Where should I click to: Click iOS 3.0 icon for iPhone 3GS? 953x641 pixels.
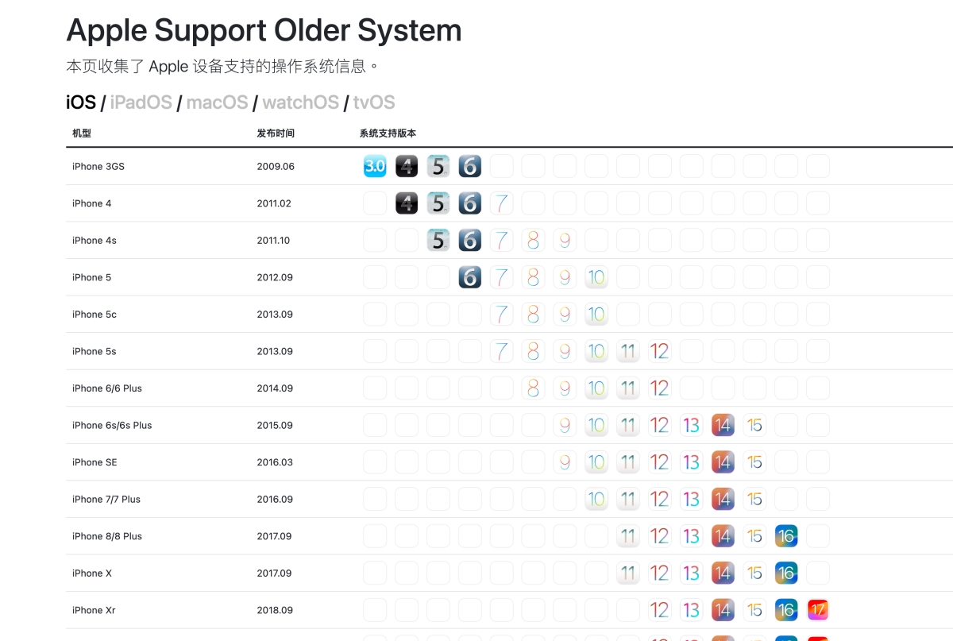pyautogui.click(x=375, y=166)
